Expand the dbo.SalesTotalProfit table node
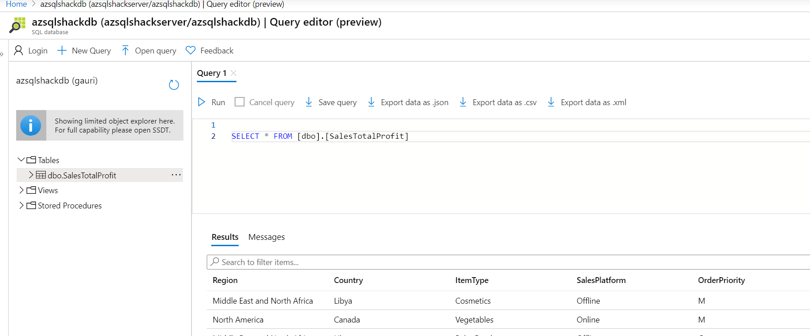Viewport: 810px width, 336px height. (x=31, y=175)
